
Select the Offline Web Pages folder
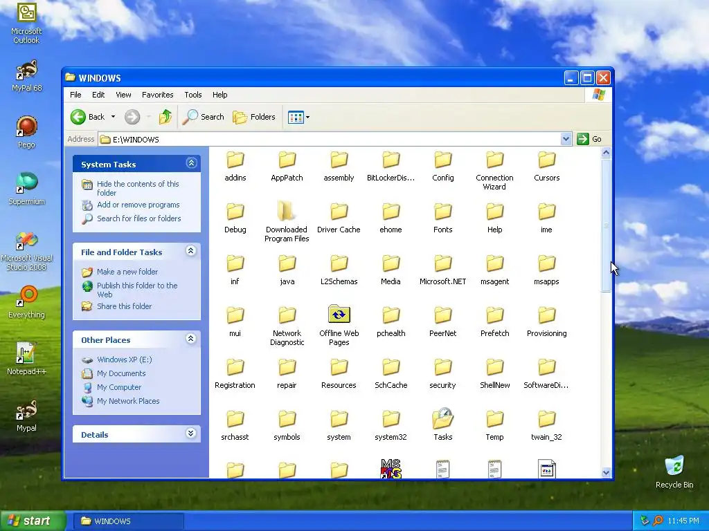(339, 325)
